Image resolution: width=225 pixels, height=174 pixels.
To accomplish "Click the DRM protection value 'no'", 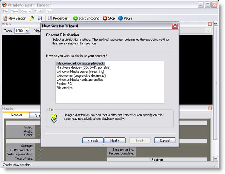I will tap(40, 150).
